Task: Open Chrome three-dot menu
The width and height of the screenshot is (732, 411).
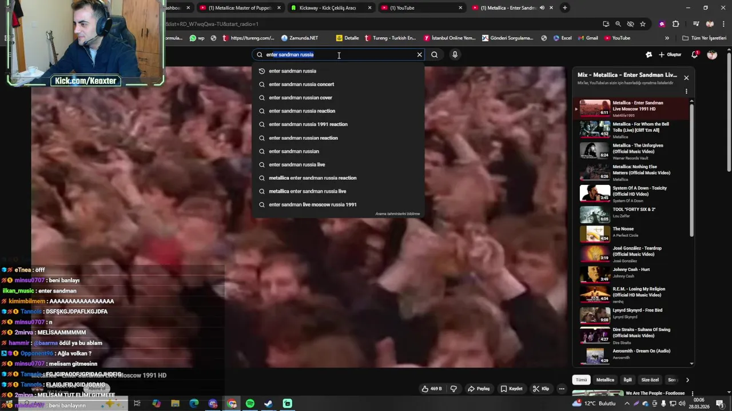Action: 723,24
